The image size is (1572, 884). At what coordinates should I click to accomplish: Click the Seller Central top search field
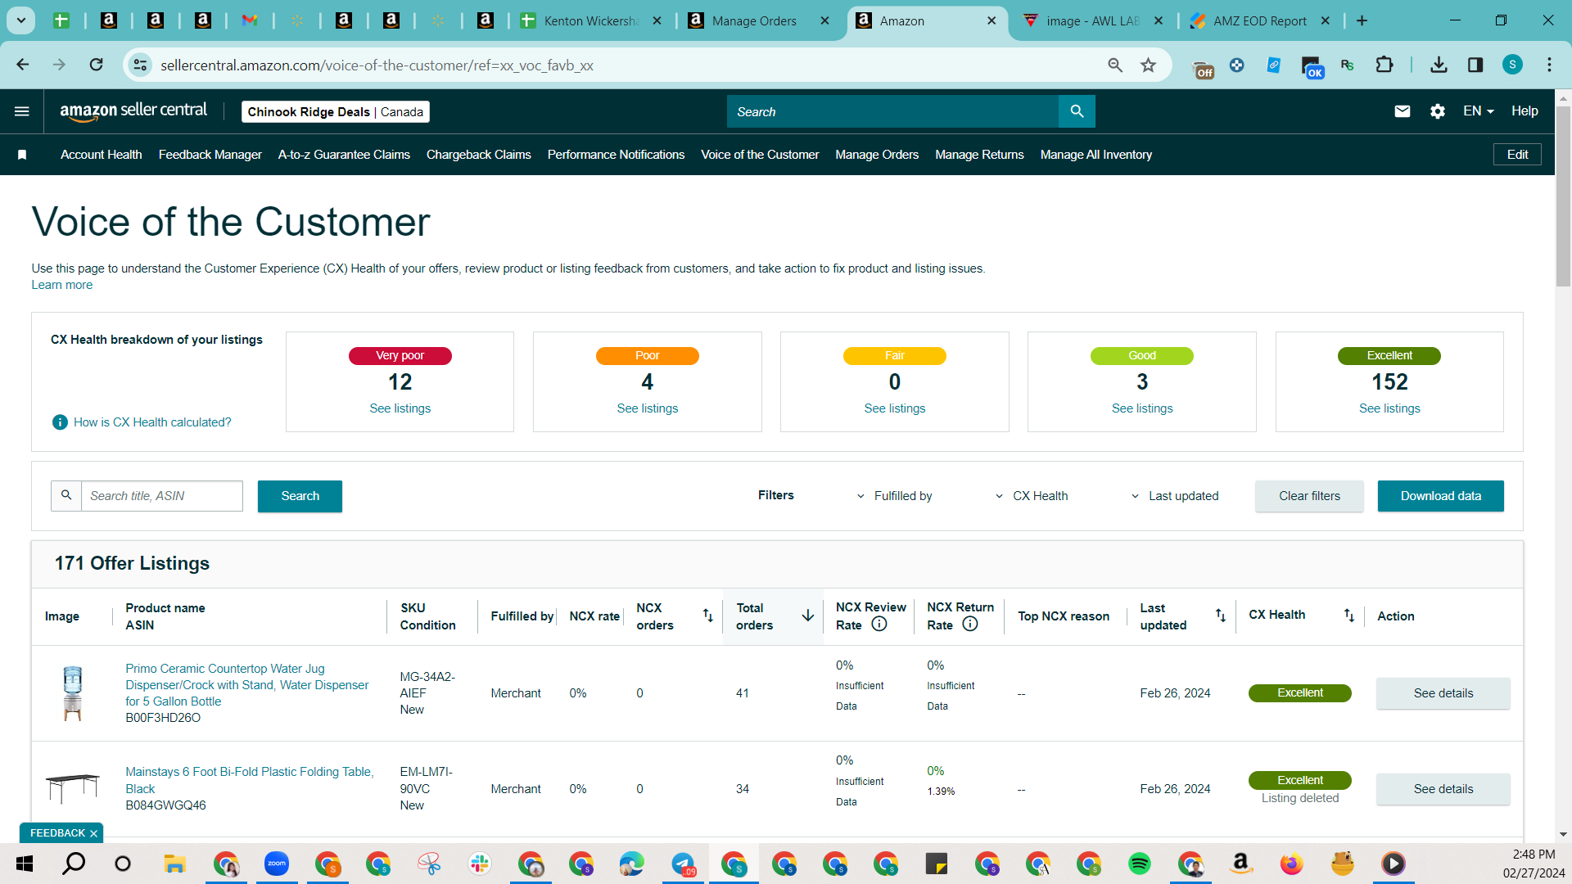[892, 111]
